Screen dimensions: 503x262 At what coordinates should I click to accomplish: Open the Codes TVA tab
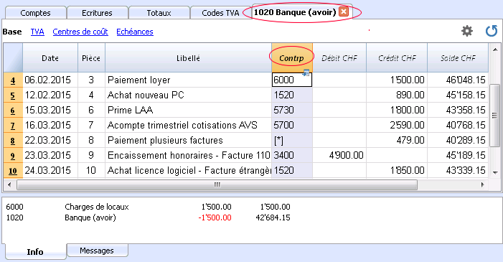[x=220, y=13]
